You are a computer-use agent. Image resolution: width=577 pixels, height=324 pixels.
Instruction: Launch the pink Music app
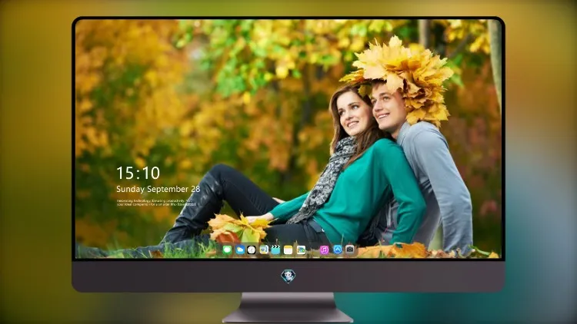(x=324, y=250)
